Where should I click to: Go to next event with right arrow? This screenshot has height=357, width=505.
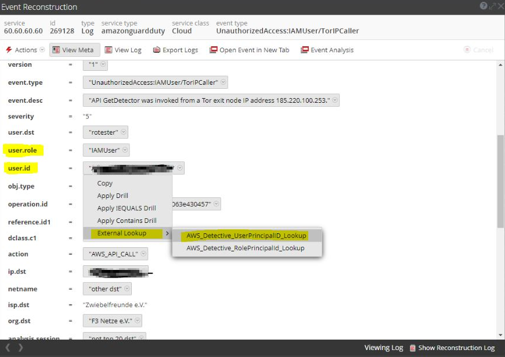coord(20,348)
